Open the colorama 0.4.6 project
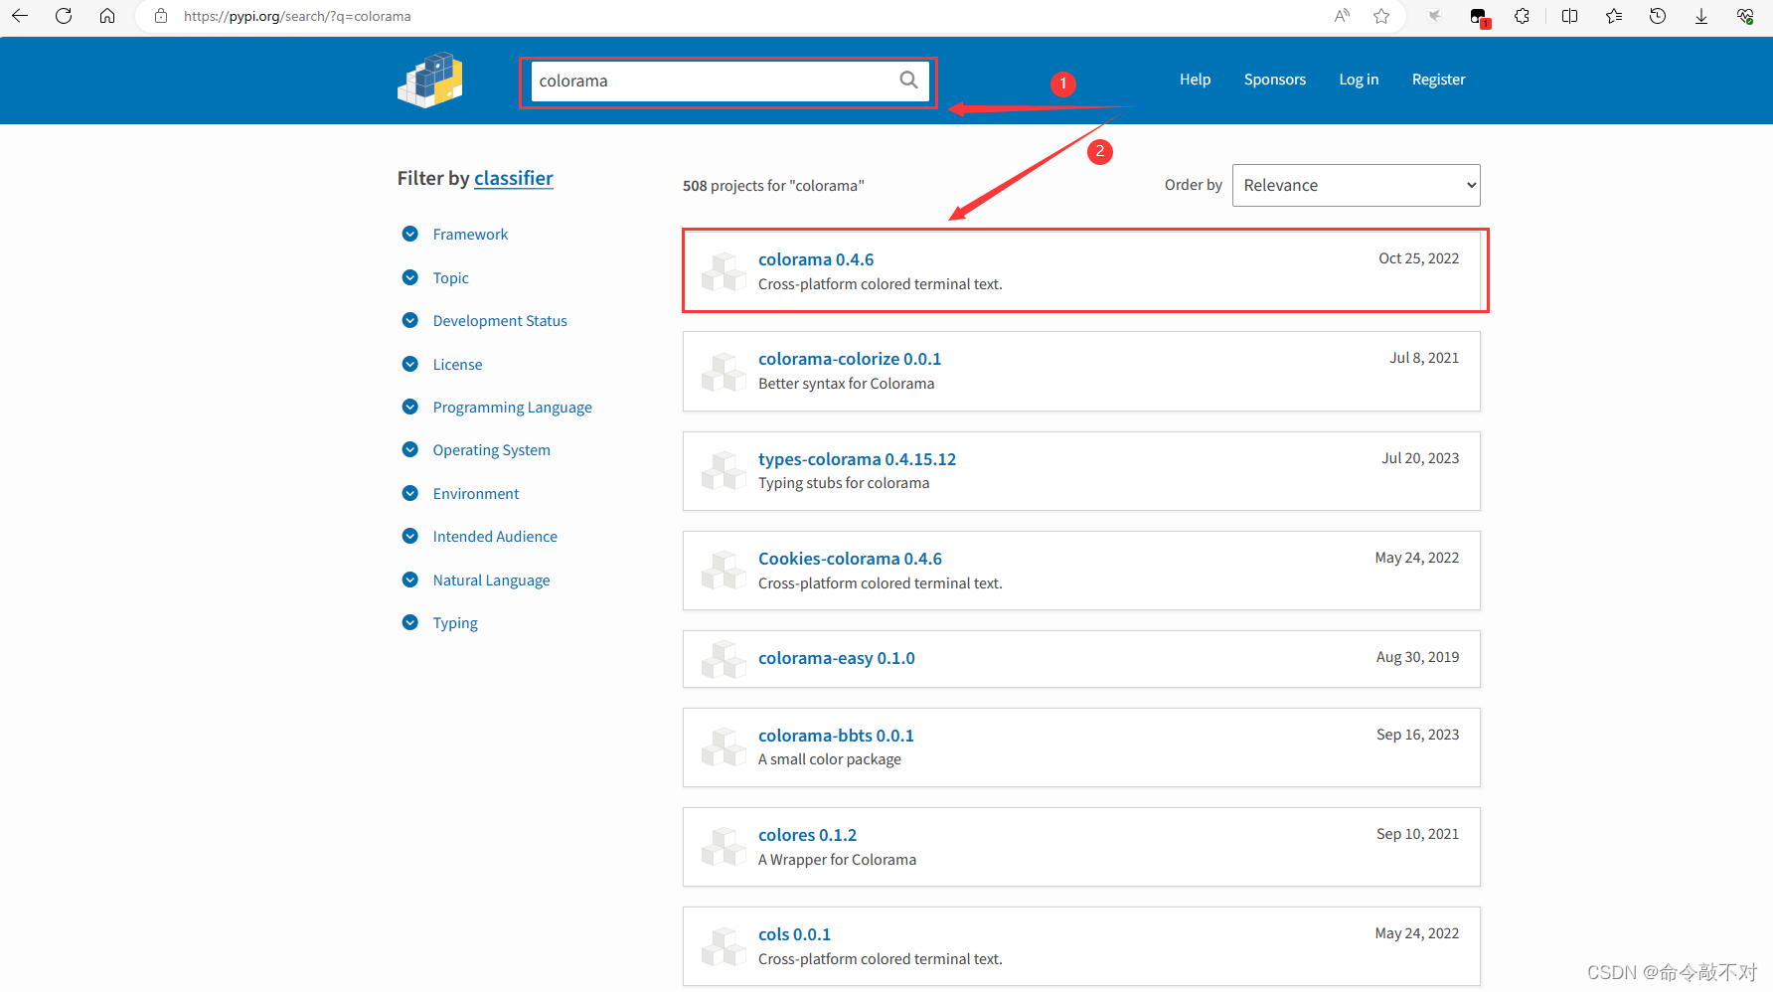Image resolution: width=1773 pixels, height=992 pixels. click(x=816, y=259)
